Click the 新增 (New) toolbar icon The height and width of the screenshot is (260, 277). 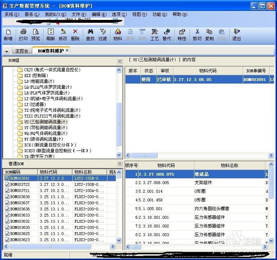click(8, 35)
